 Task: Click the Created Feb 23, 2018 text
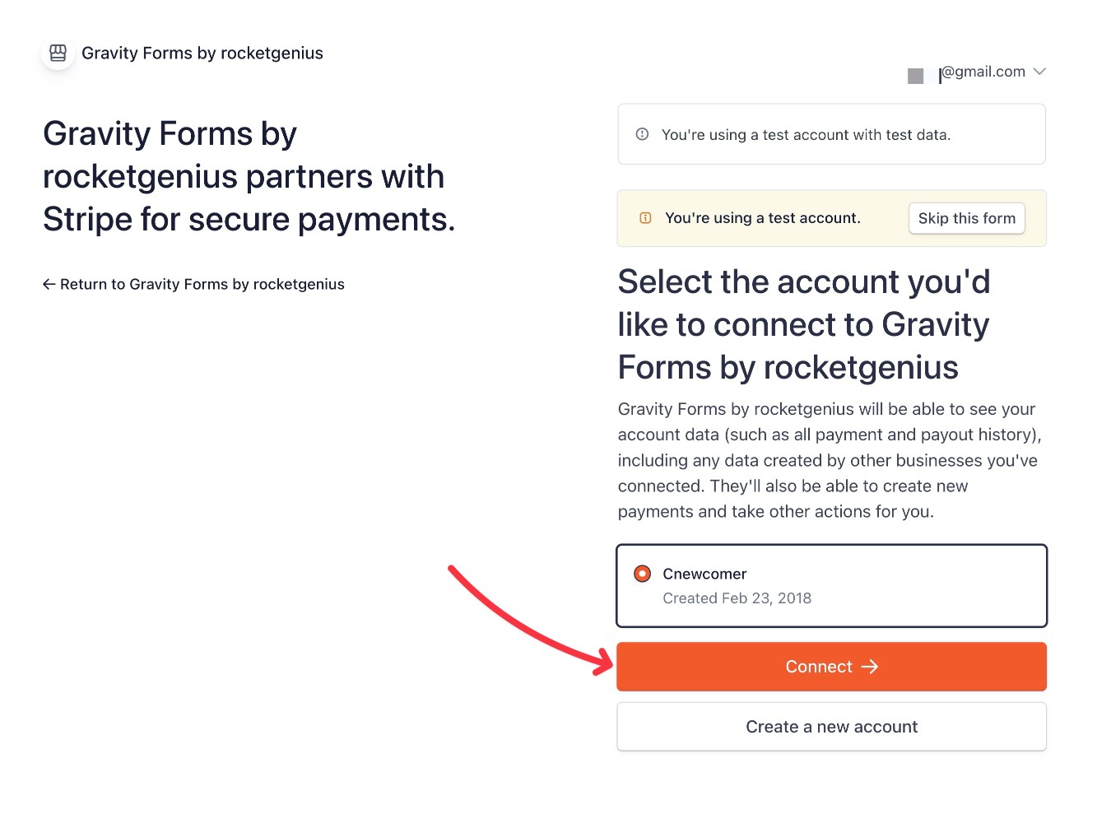pos(737,598)
